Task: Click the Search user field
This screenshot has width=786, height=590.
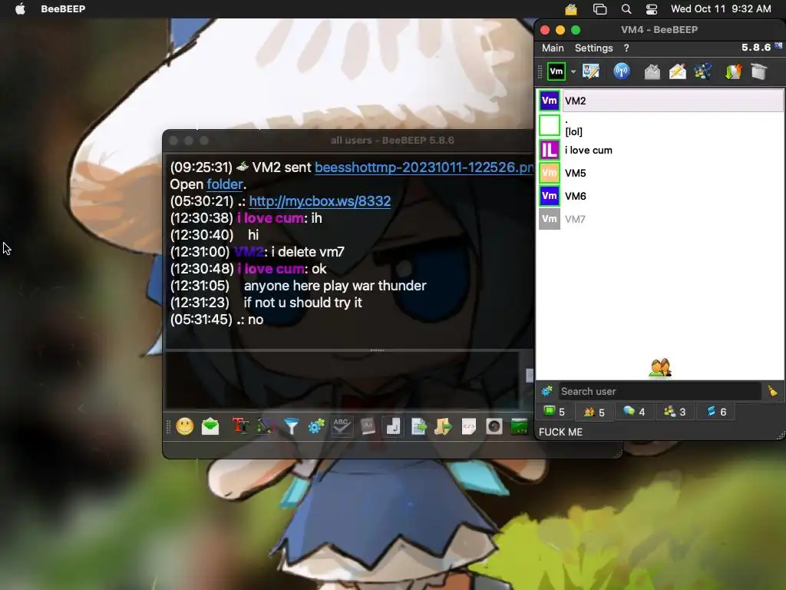Action: coord(659,391)
